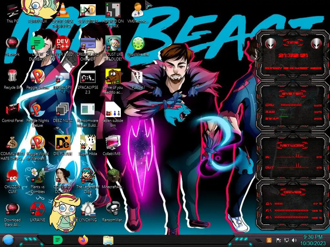Viewport: 330px width, 247px height.
Task: Open the portrait OOPS DID I DO THAT icon
Action: 63,181
